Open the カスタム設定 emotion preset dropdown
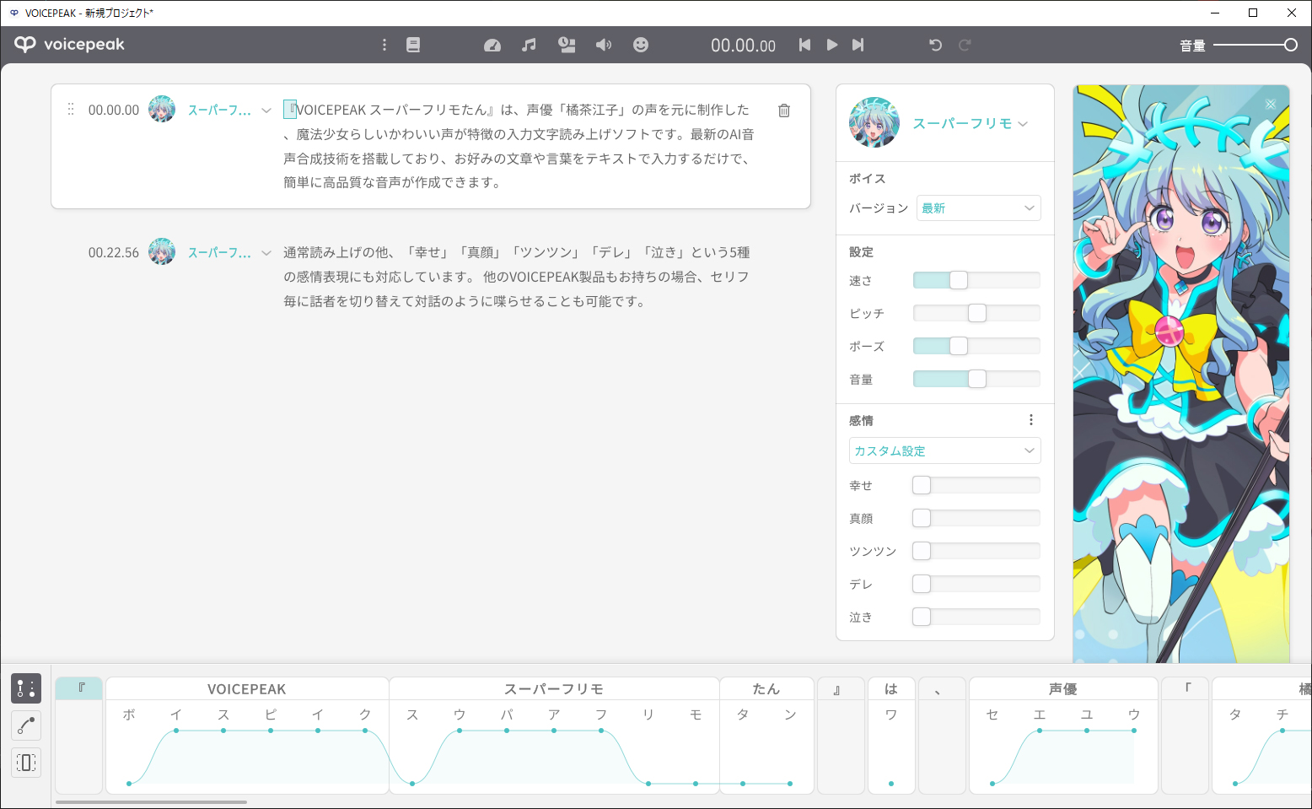 pyautogui.click(x=944, y=450)
